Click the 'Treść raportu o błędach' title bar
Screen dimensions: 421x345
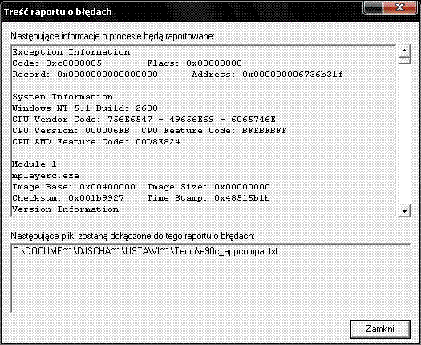[x=183, y=12]
